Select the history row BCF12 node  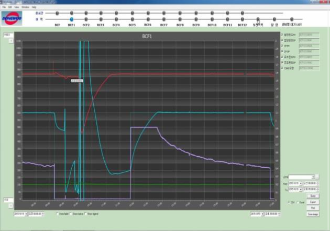pos(243,19)
